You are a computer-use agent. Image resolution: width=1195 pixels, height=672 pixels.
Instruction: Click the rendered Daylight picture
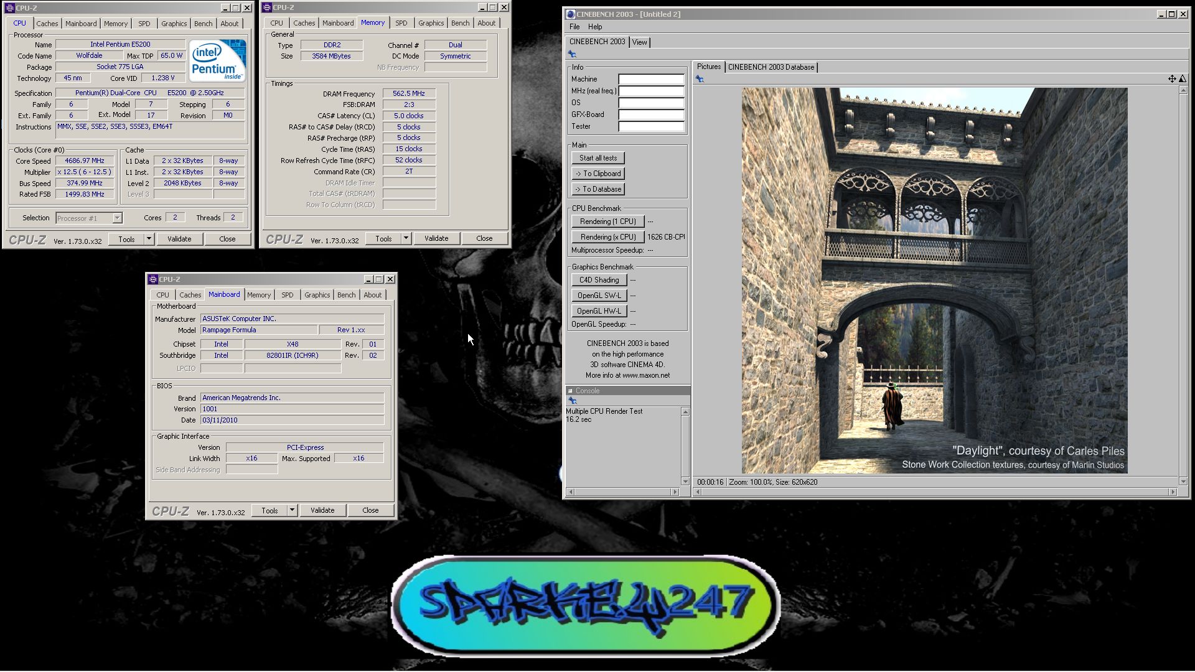pyautogui.click(x=934, y=281)
